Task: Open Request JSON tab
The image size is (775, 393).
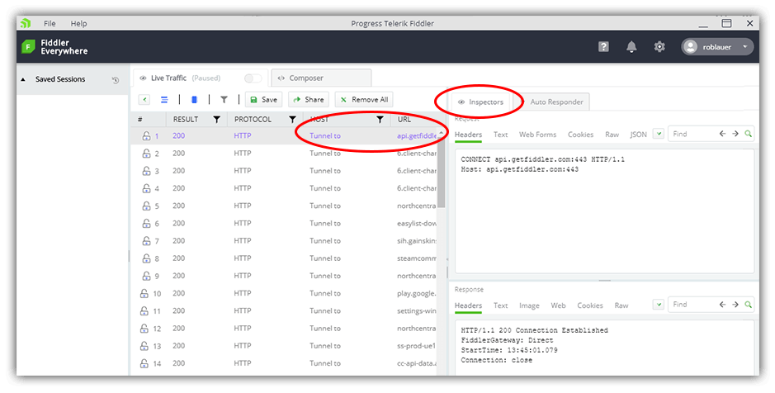Action: click(639, 135)
